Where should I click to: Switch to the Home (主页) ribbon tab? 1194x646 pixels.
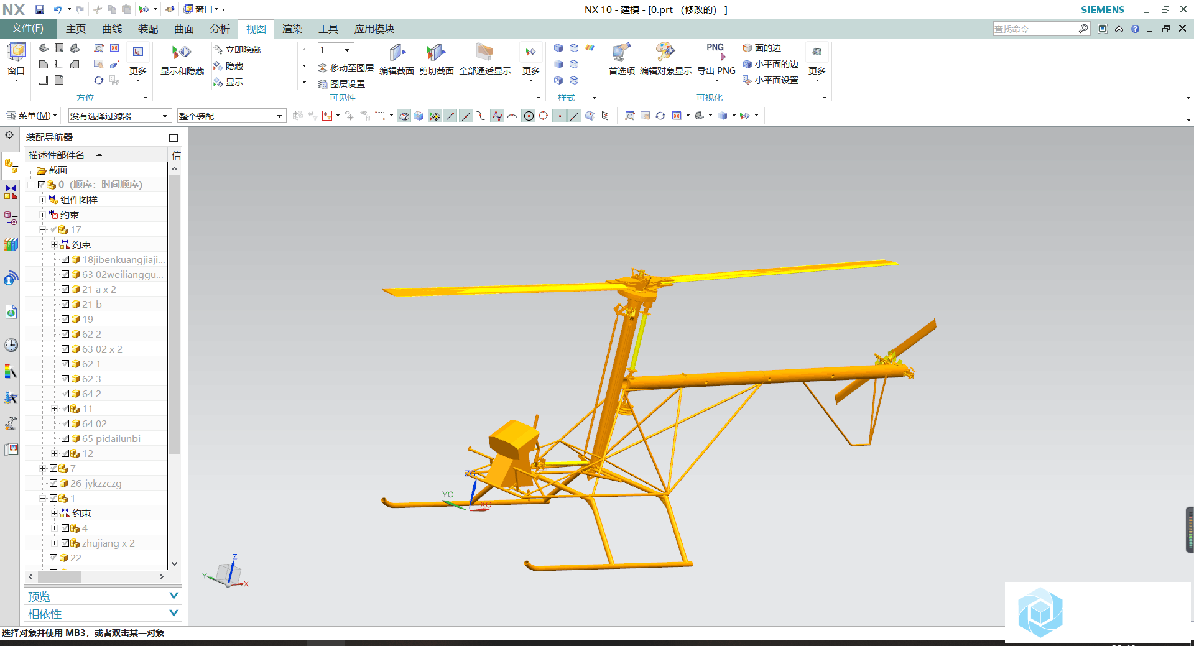click(x=76, y=29)
